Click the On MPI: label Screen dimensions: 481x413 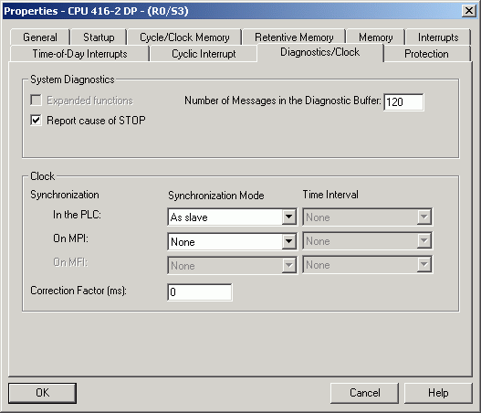coord(70,238)
